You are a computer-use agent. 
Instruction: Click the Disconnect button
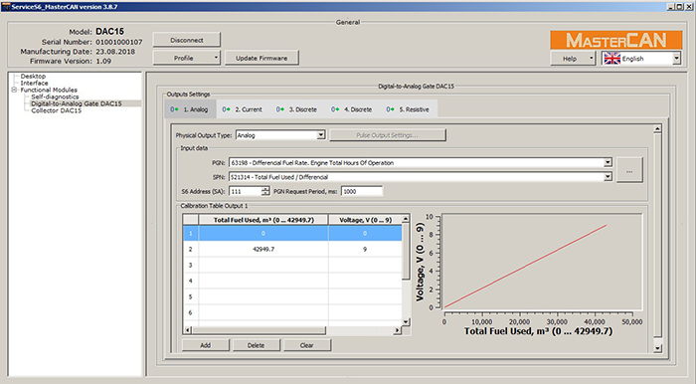coord(187,40)
